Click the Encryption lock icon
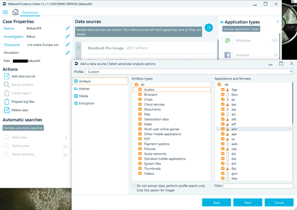This screenshot has height=210, width=297. [x=76, y=103]
